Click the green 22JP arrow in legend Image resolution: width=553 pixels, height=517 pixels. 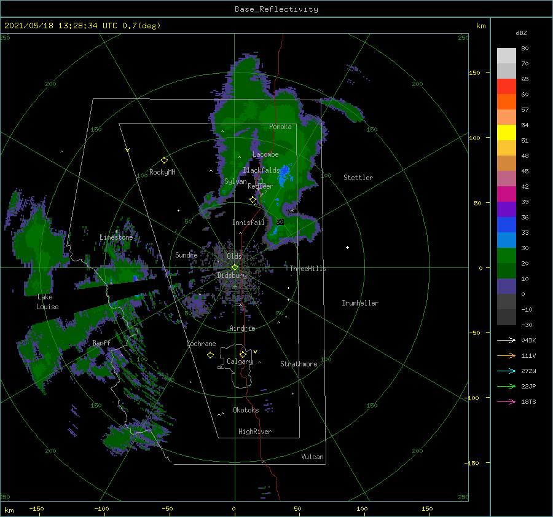pos(506,387)
